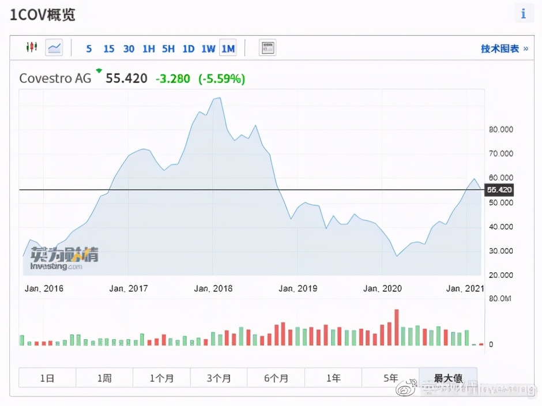Expand the 5-minute interval options

(89, 49)
